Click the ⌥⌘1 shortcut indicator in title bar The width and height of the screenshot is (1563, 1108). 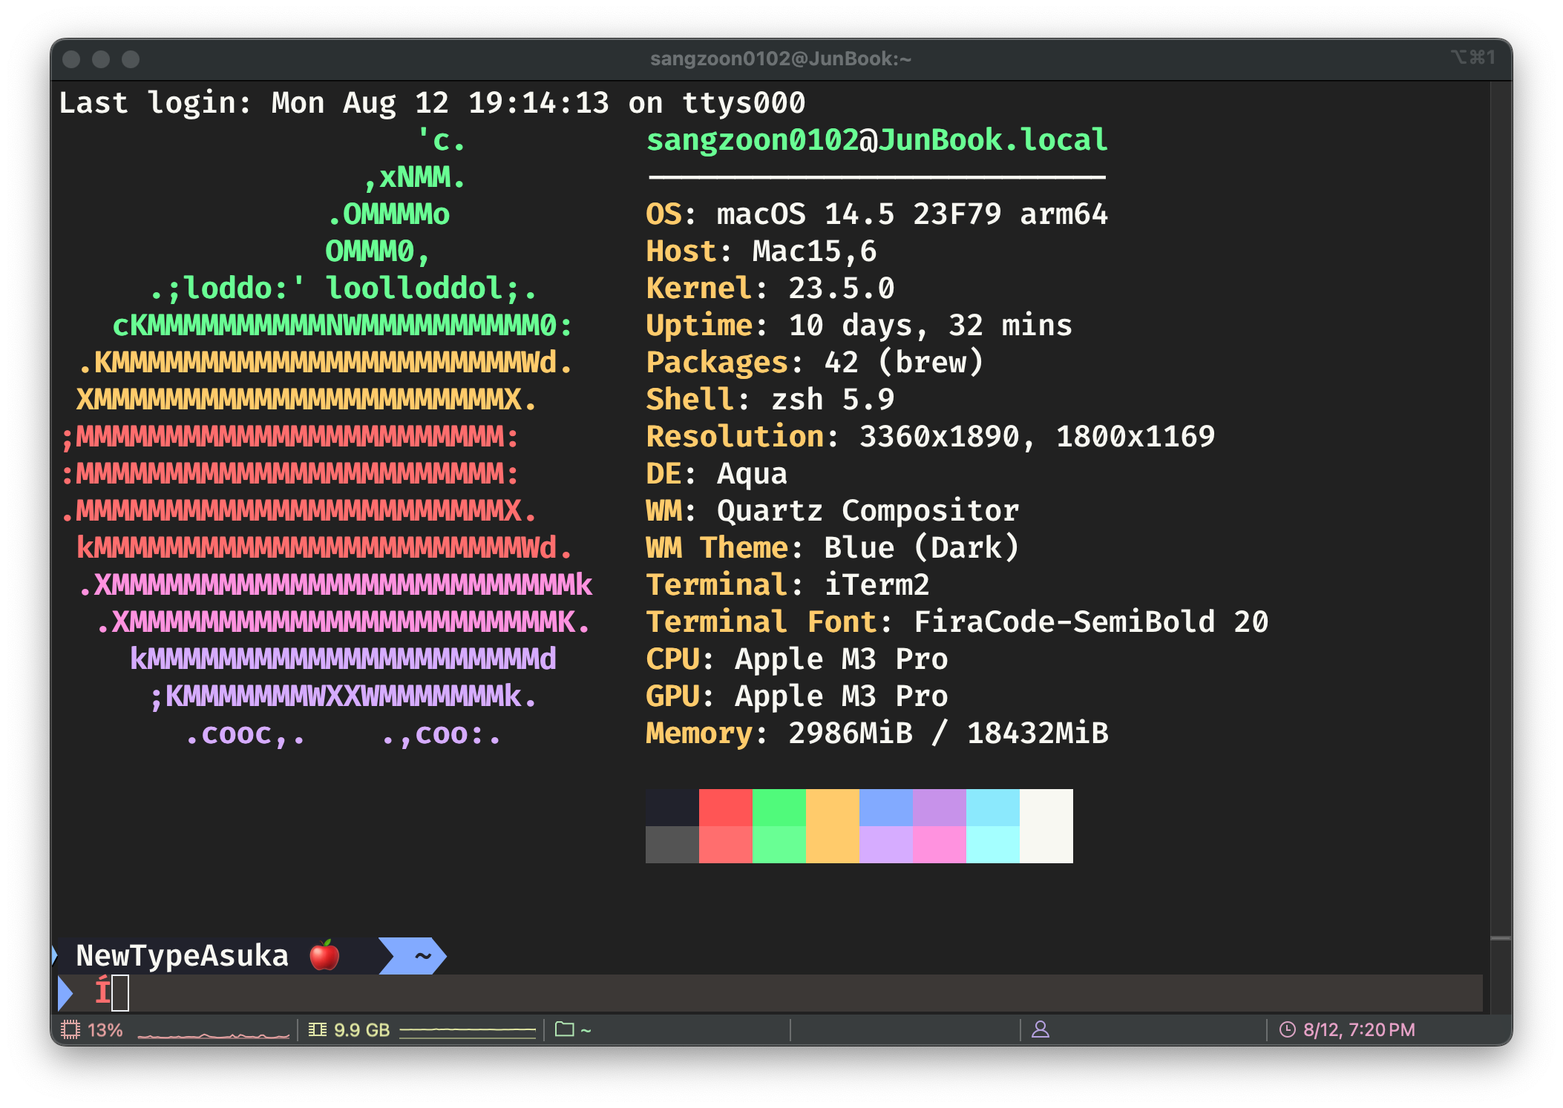click(x=1472, y=57)
